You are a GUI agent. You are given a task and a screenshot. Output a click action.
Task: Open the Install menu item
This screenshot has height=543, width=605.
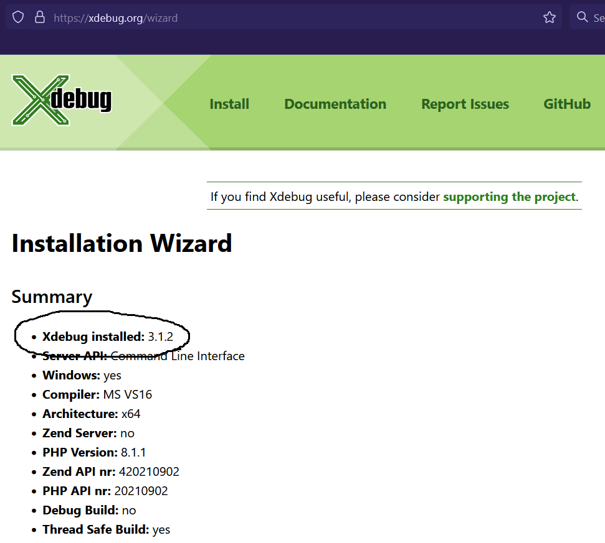[229, 104]
